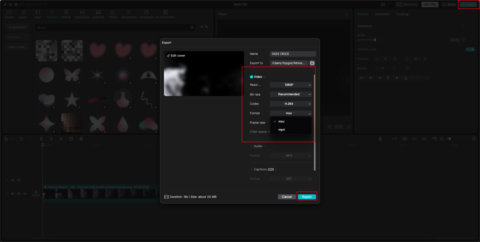This screenshot has width=480, height=242.
Task: Open the Codec dropdown showing H.264
Action: point(291,104)
